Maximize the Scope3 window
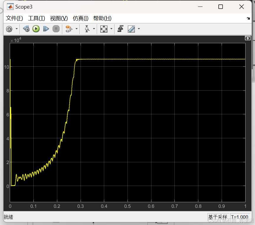 (220, 7)
